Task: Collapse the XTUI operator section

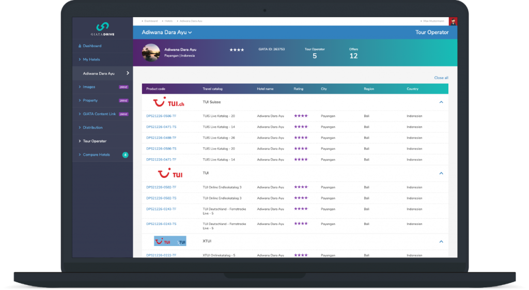Action: click(x=441, y=241)
